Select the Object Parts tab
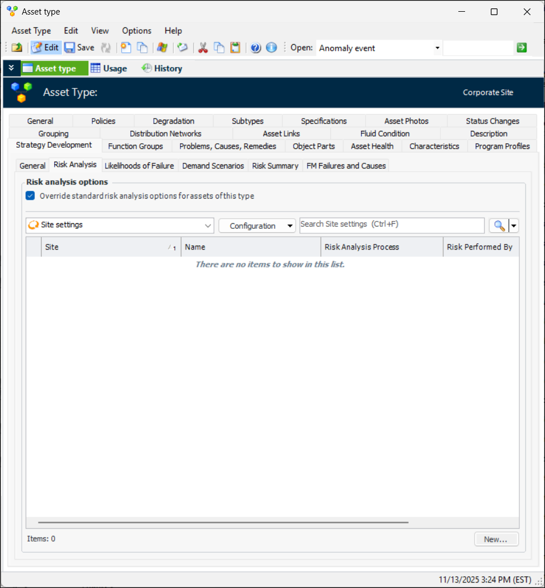The height and width of the screenshot is (588, 545). coord(314,146)
